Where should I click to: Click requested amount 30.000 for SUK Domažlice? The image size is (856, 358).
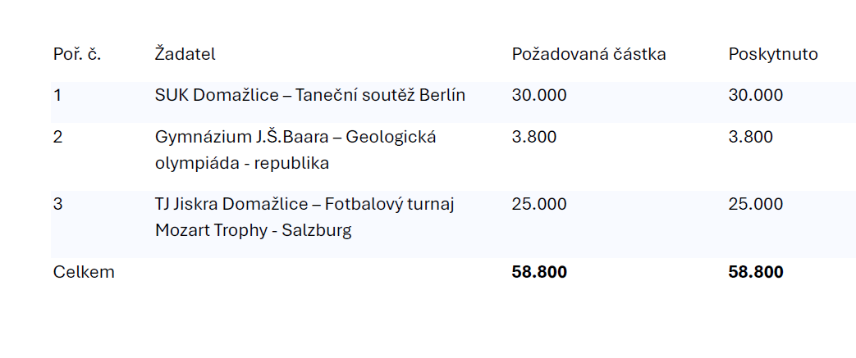(x=539, y=95)
